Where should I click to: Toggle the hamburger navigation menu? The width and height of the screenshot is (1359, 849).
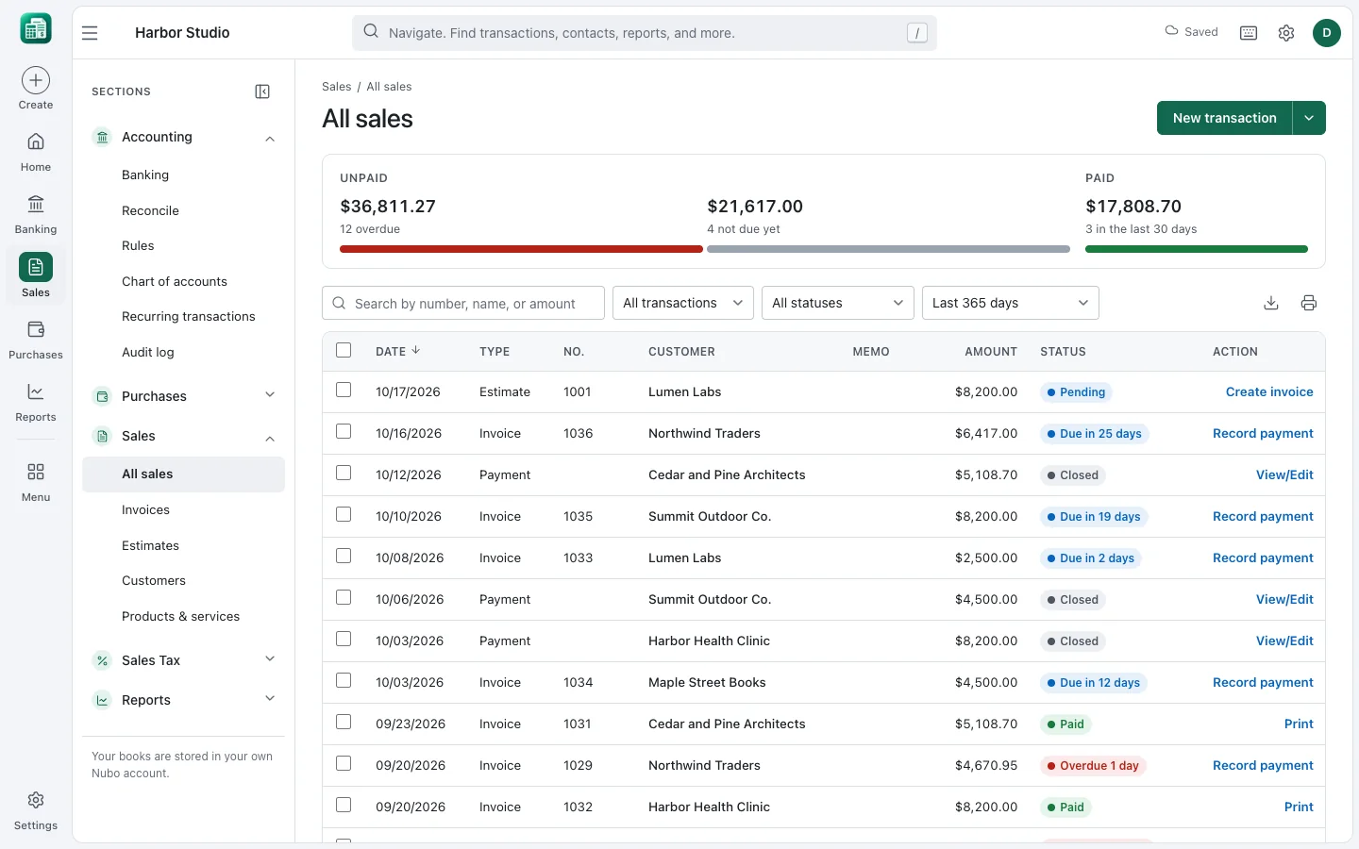point(90,33)
